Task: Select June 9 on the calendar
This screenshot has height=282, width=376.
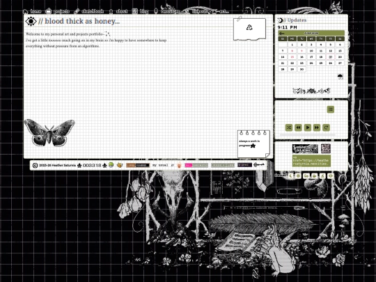Action: pyautogui.click(x=301, y=51)
